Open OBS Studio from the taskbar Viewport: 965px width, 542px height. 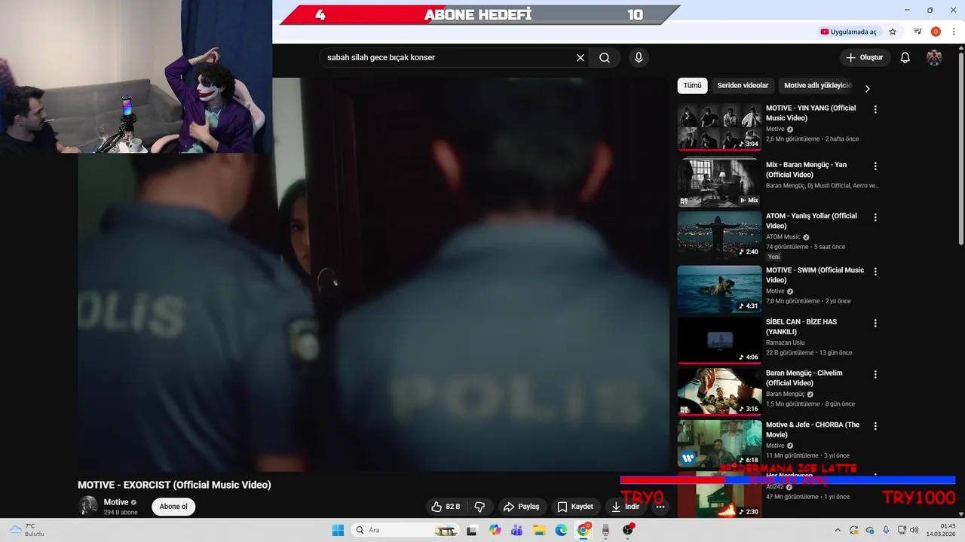pyautogui.click(x=628, y=530)
